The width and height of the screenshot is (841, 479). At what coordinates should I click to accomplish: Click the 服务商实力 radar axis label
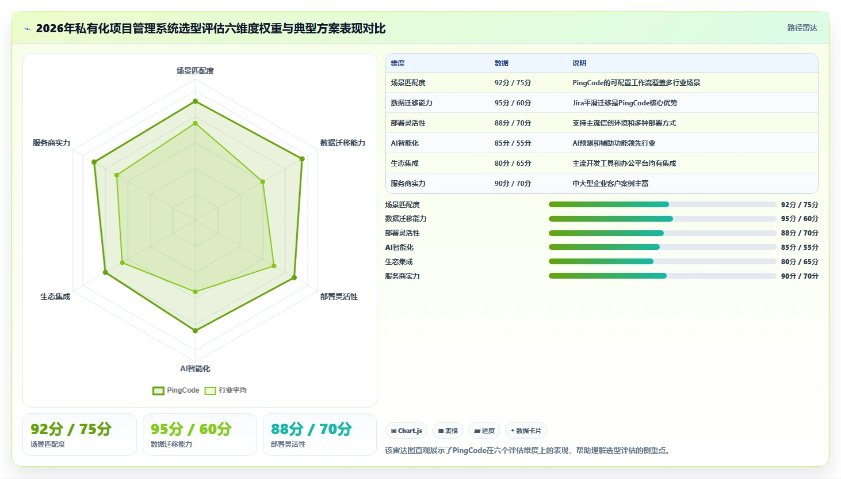click(51, 143)
